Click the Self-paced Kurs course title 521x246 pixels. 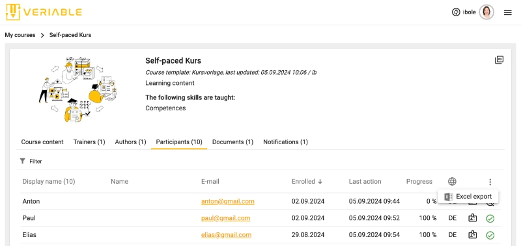pos(173,60)
